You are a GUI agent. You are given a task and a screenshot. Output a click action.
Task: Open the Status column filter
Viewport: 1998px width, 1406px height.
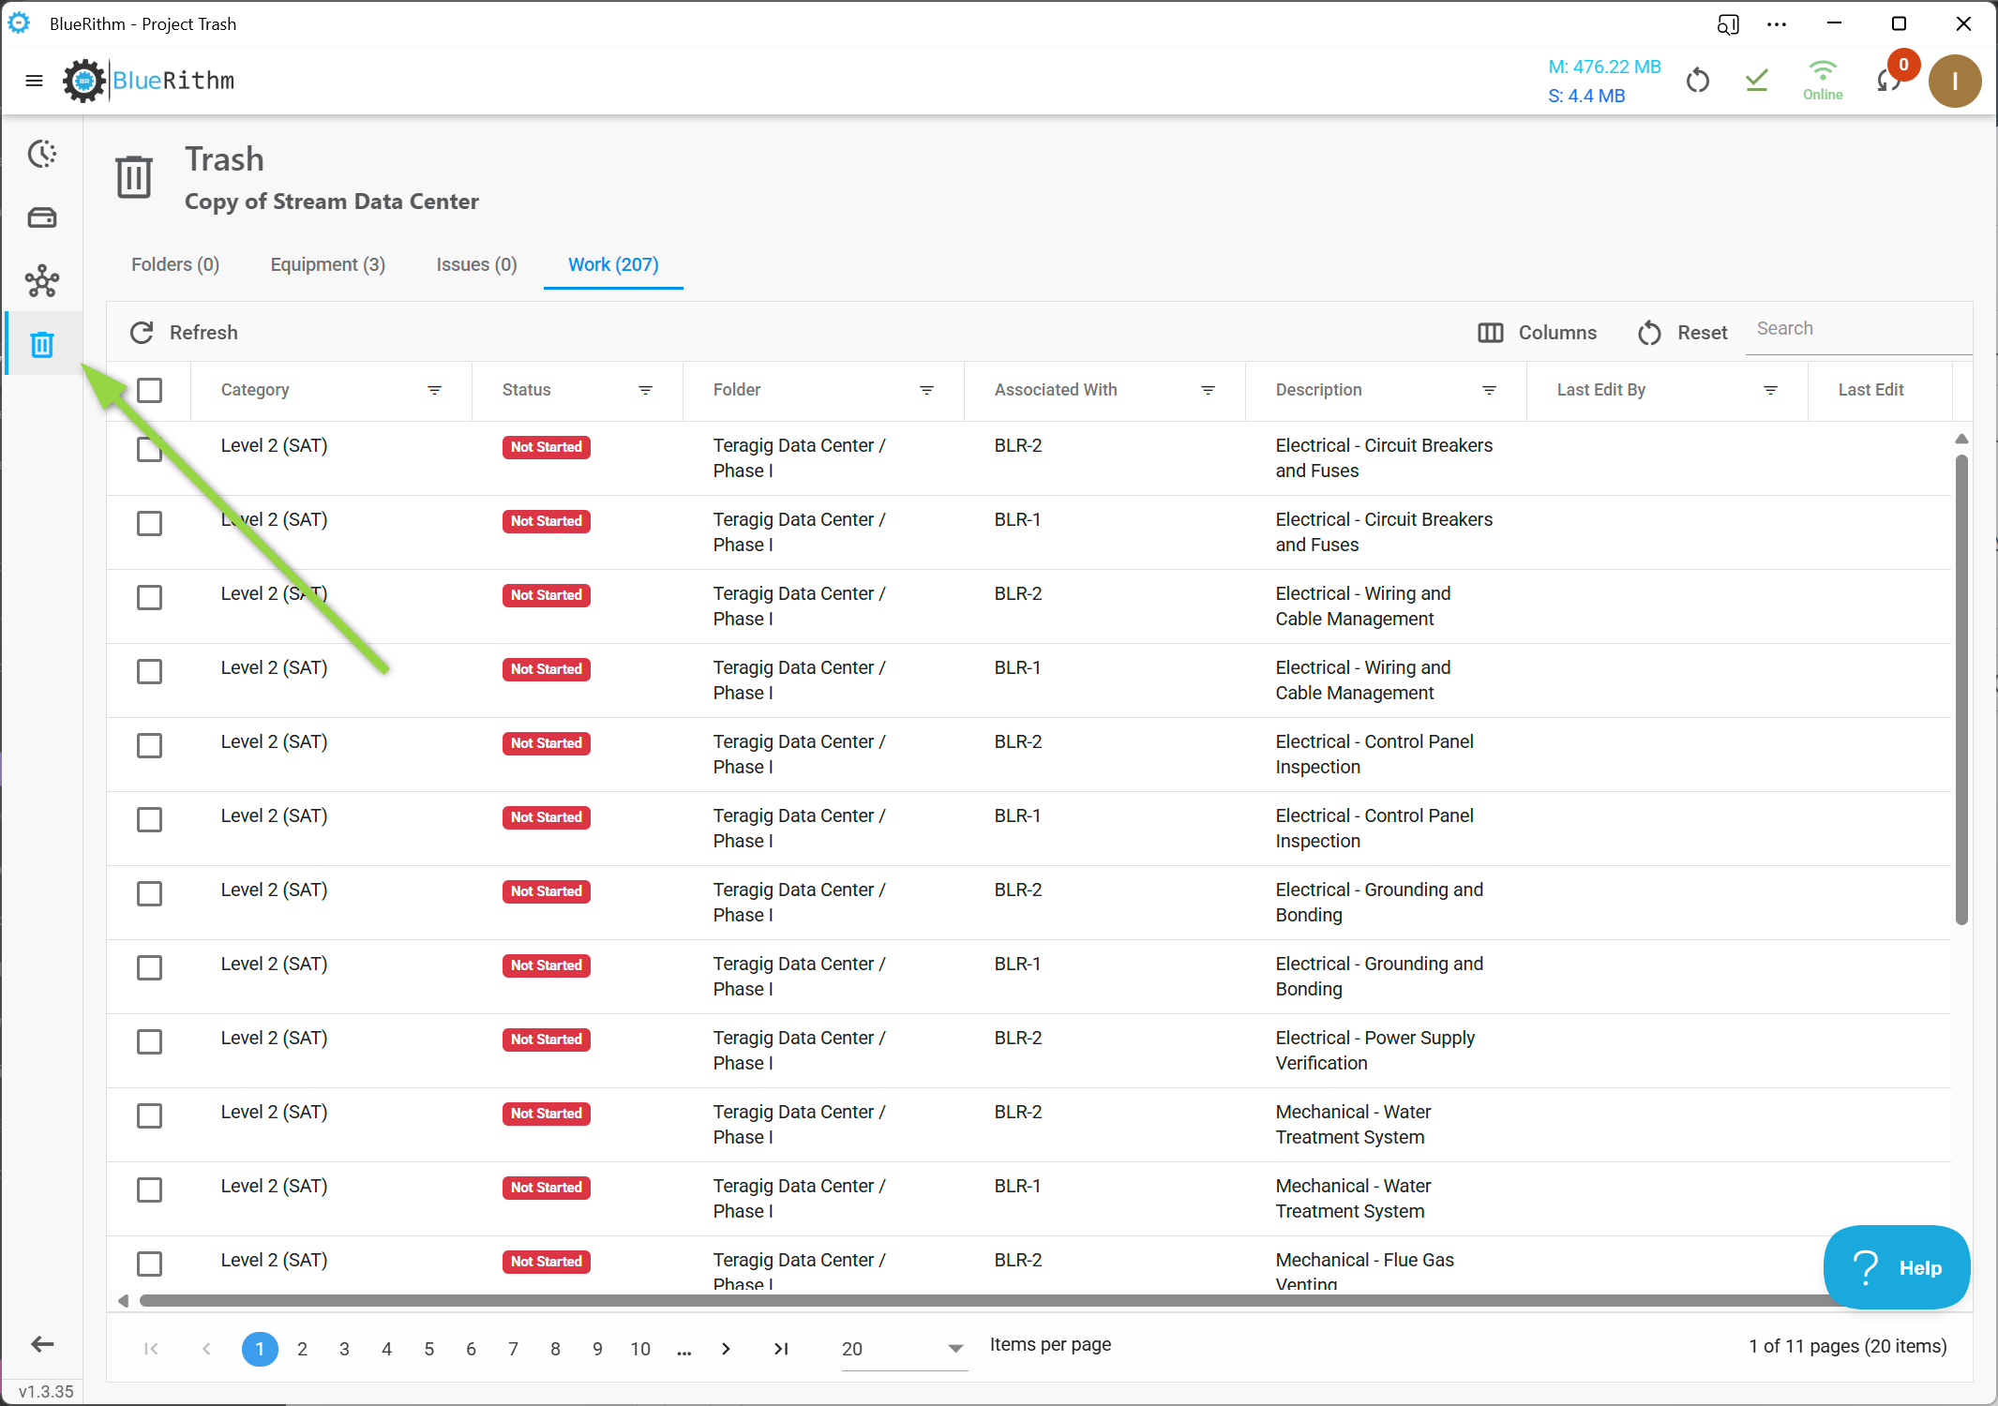point(645,390)
